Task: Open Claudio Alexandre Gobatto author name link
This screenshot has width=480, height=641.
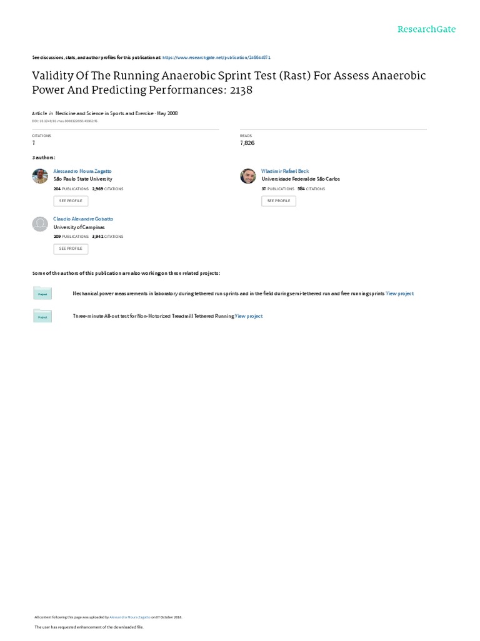Action: click(84, 219)
